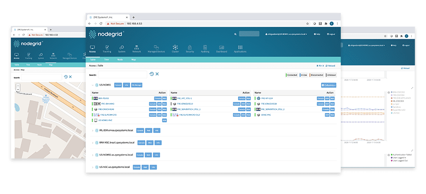Open the Tracking section icon
The height and width of the screenshot is (194, 426).
pyautogui.click(x=106, y=47)
